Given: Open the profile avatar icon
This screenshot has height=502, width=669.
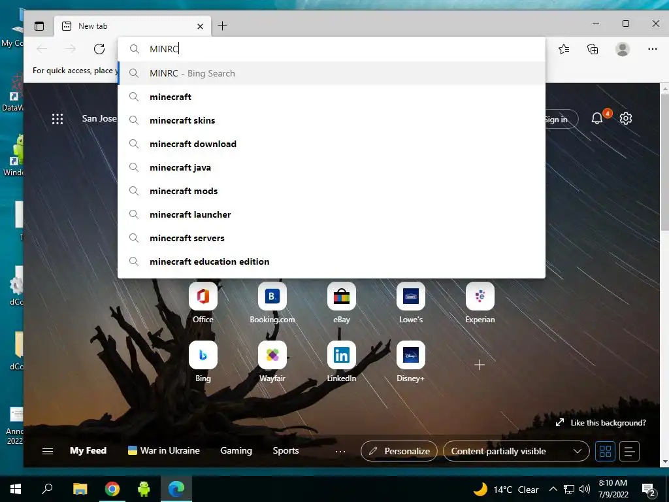Looking at the screenshot, I should (623, 49).
